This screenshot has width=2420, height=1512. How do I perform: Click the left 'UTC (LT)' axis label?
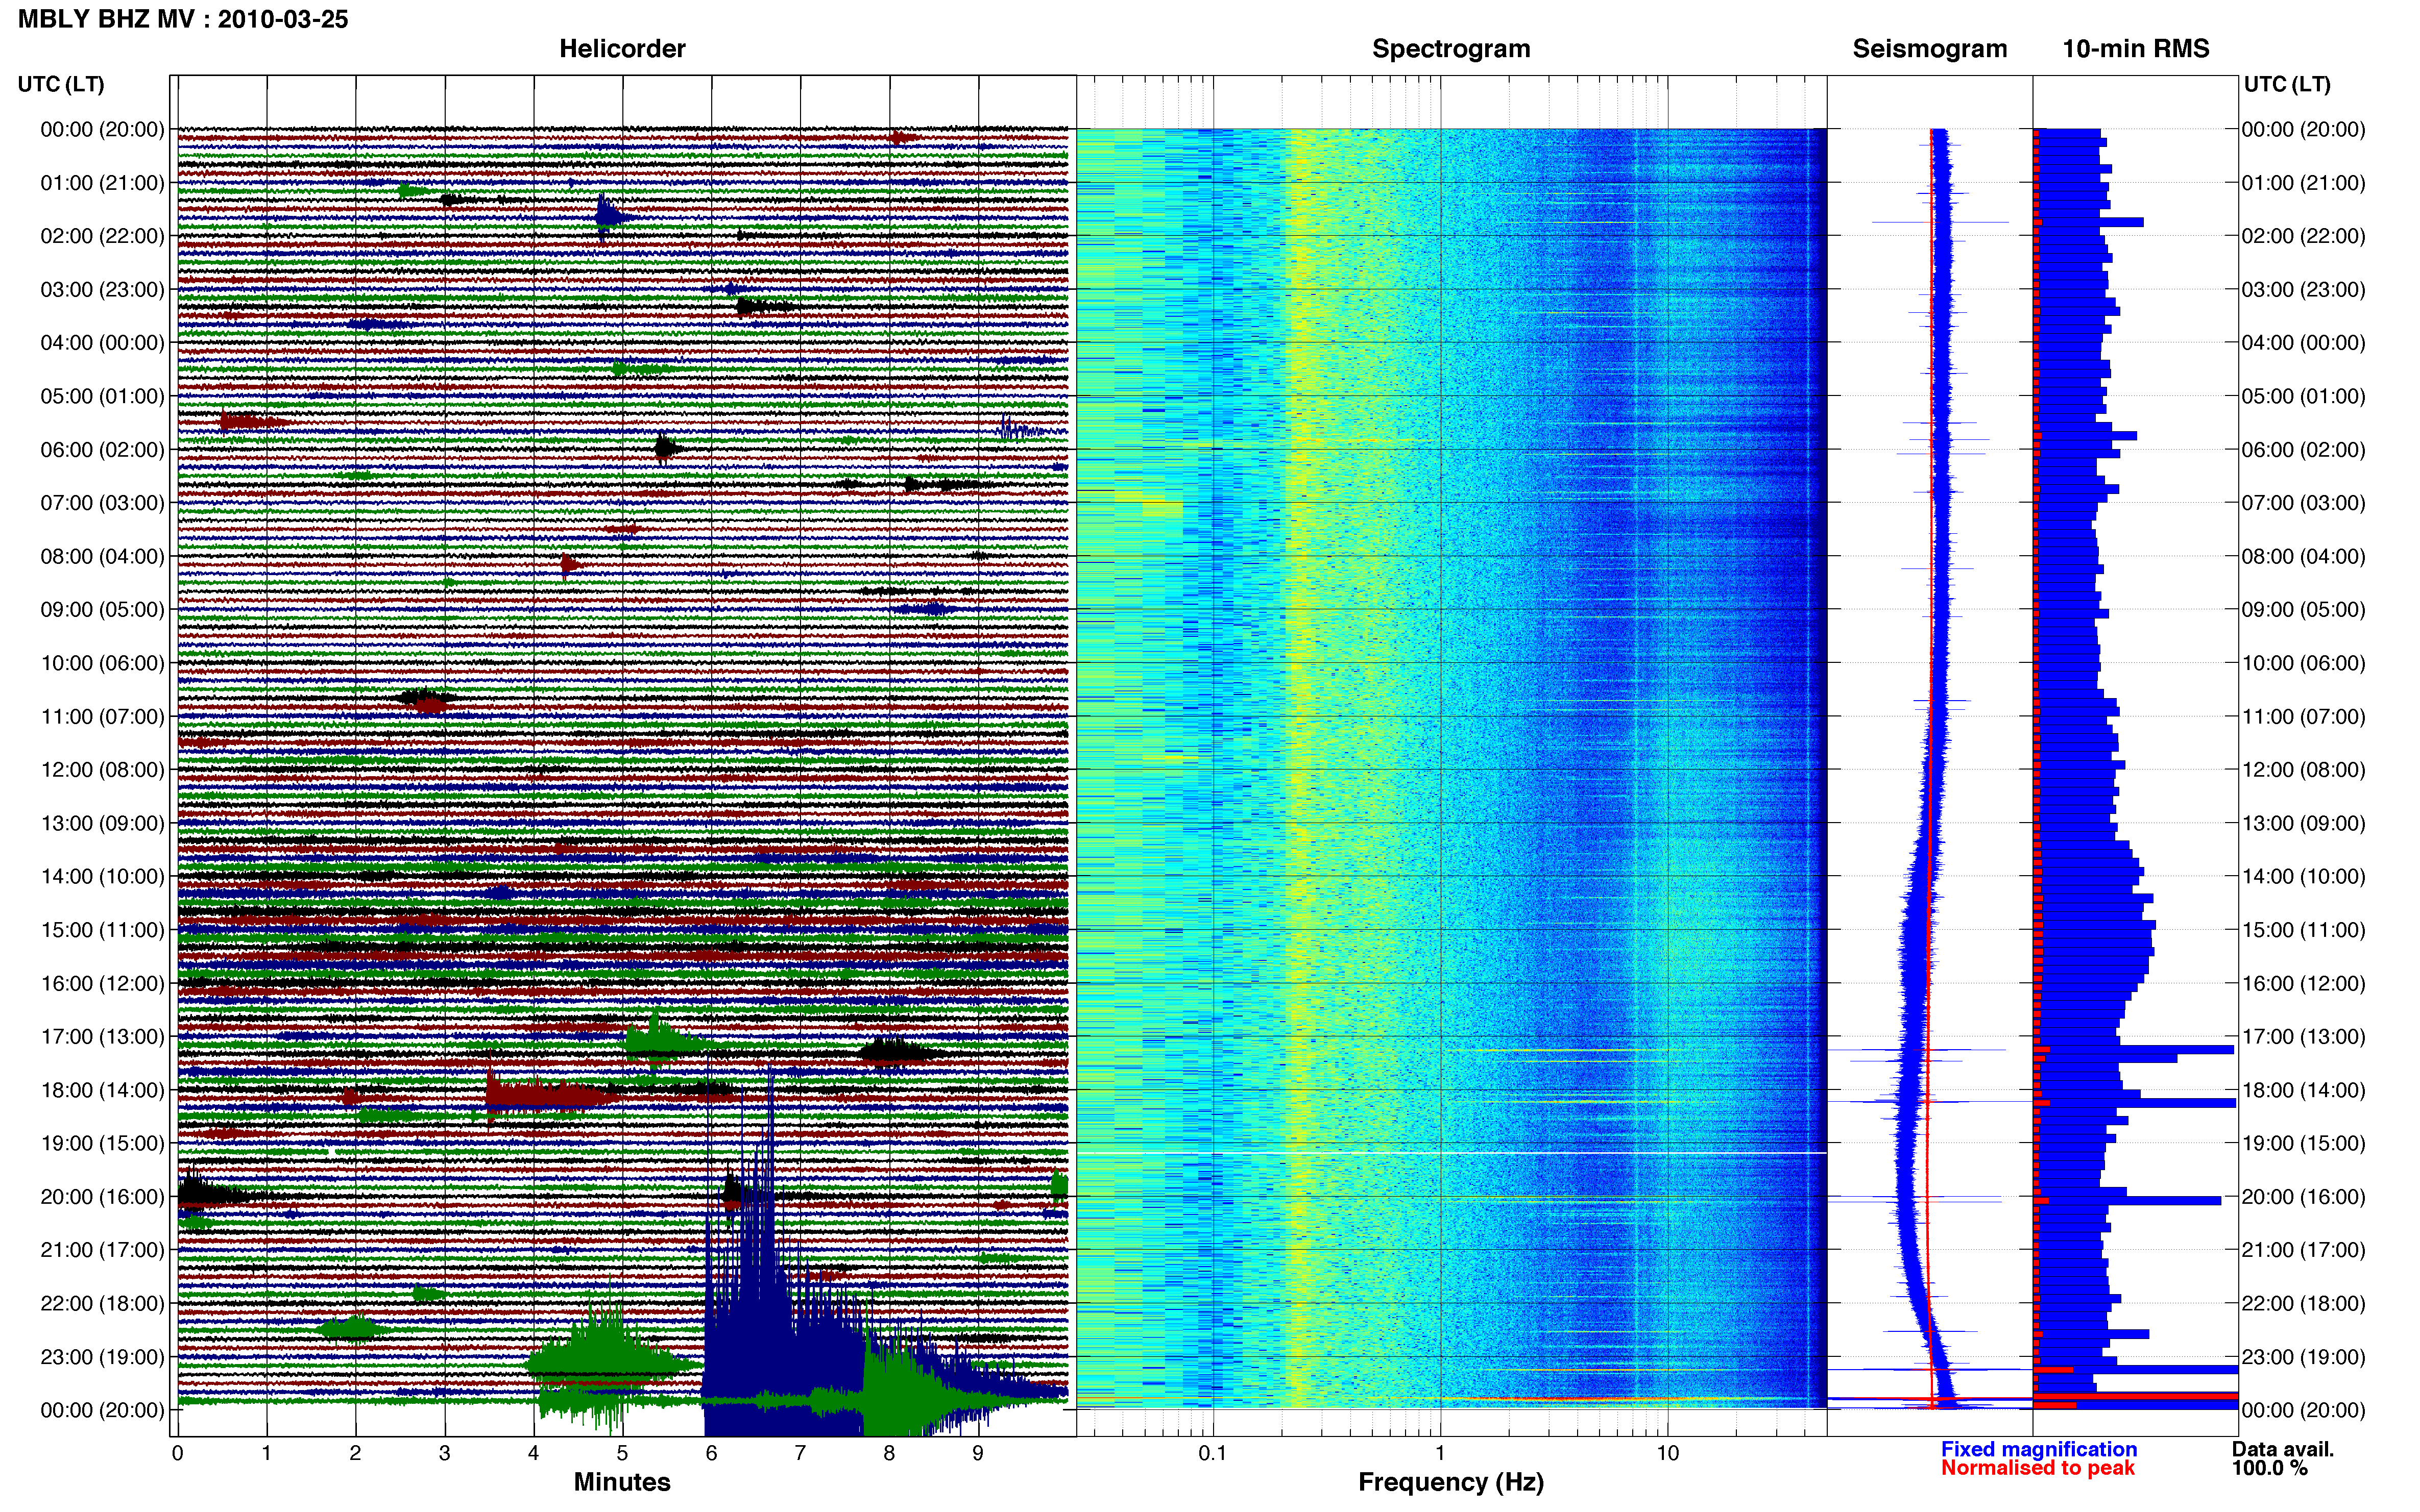[61, 84]
